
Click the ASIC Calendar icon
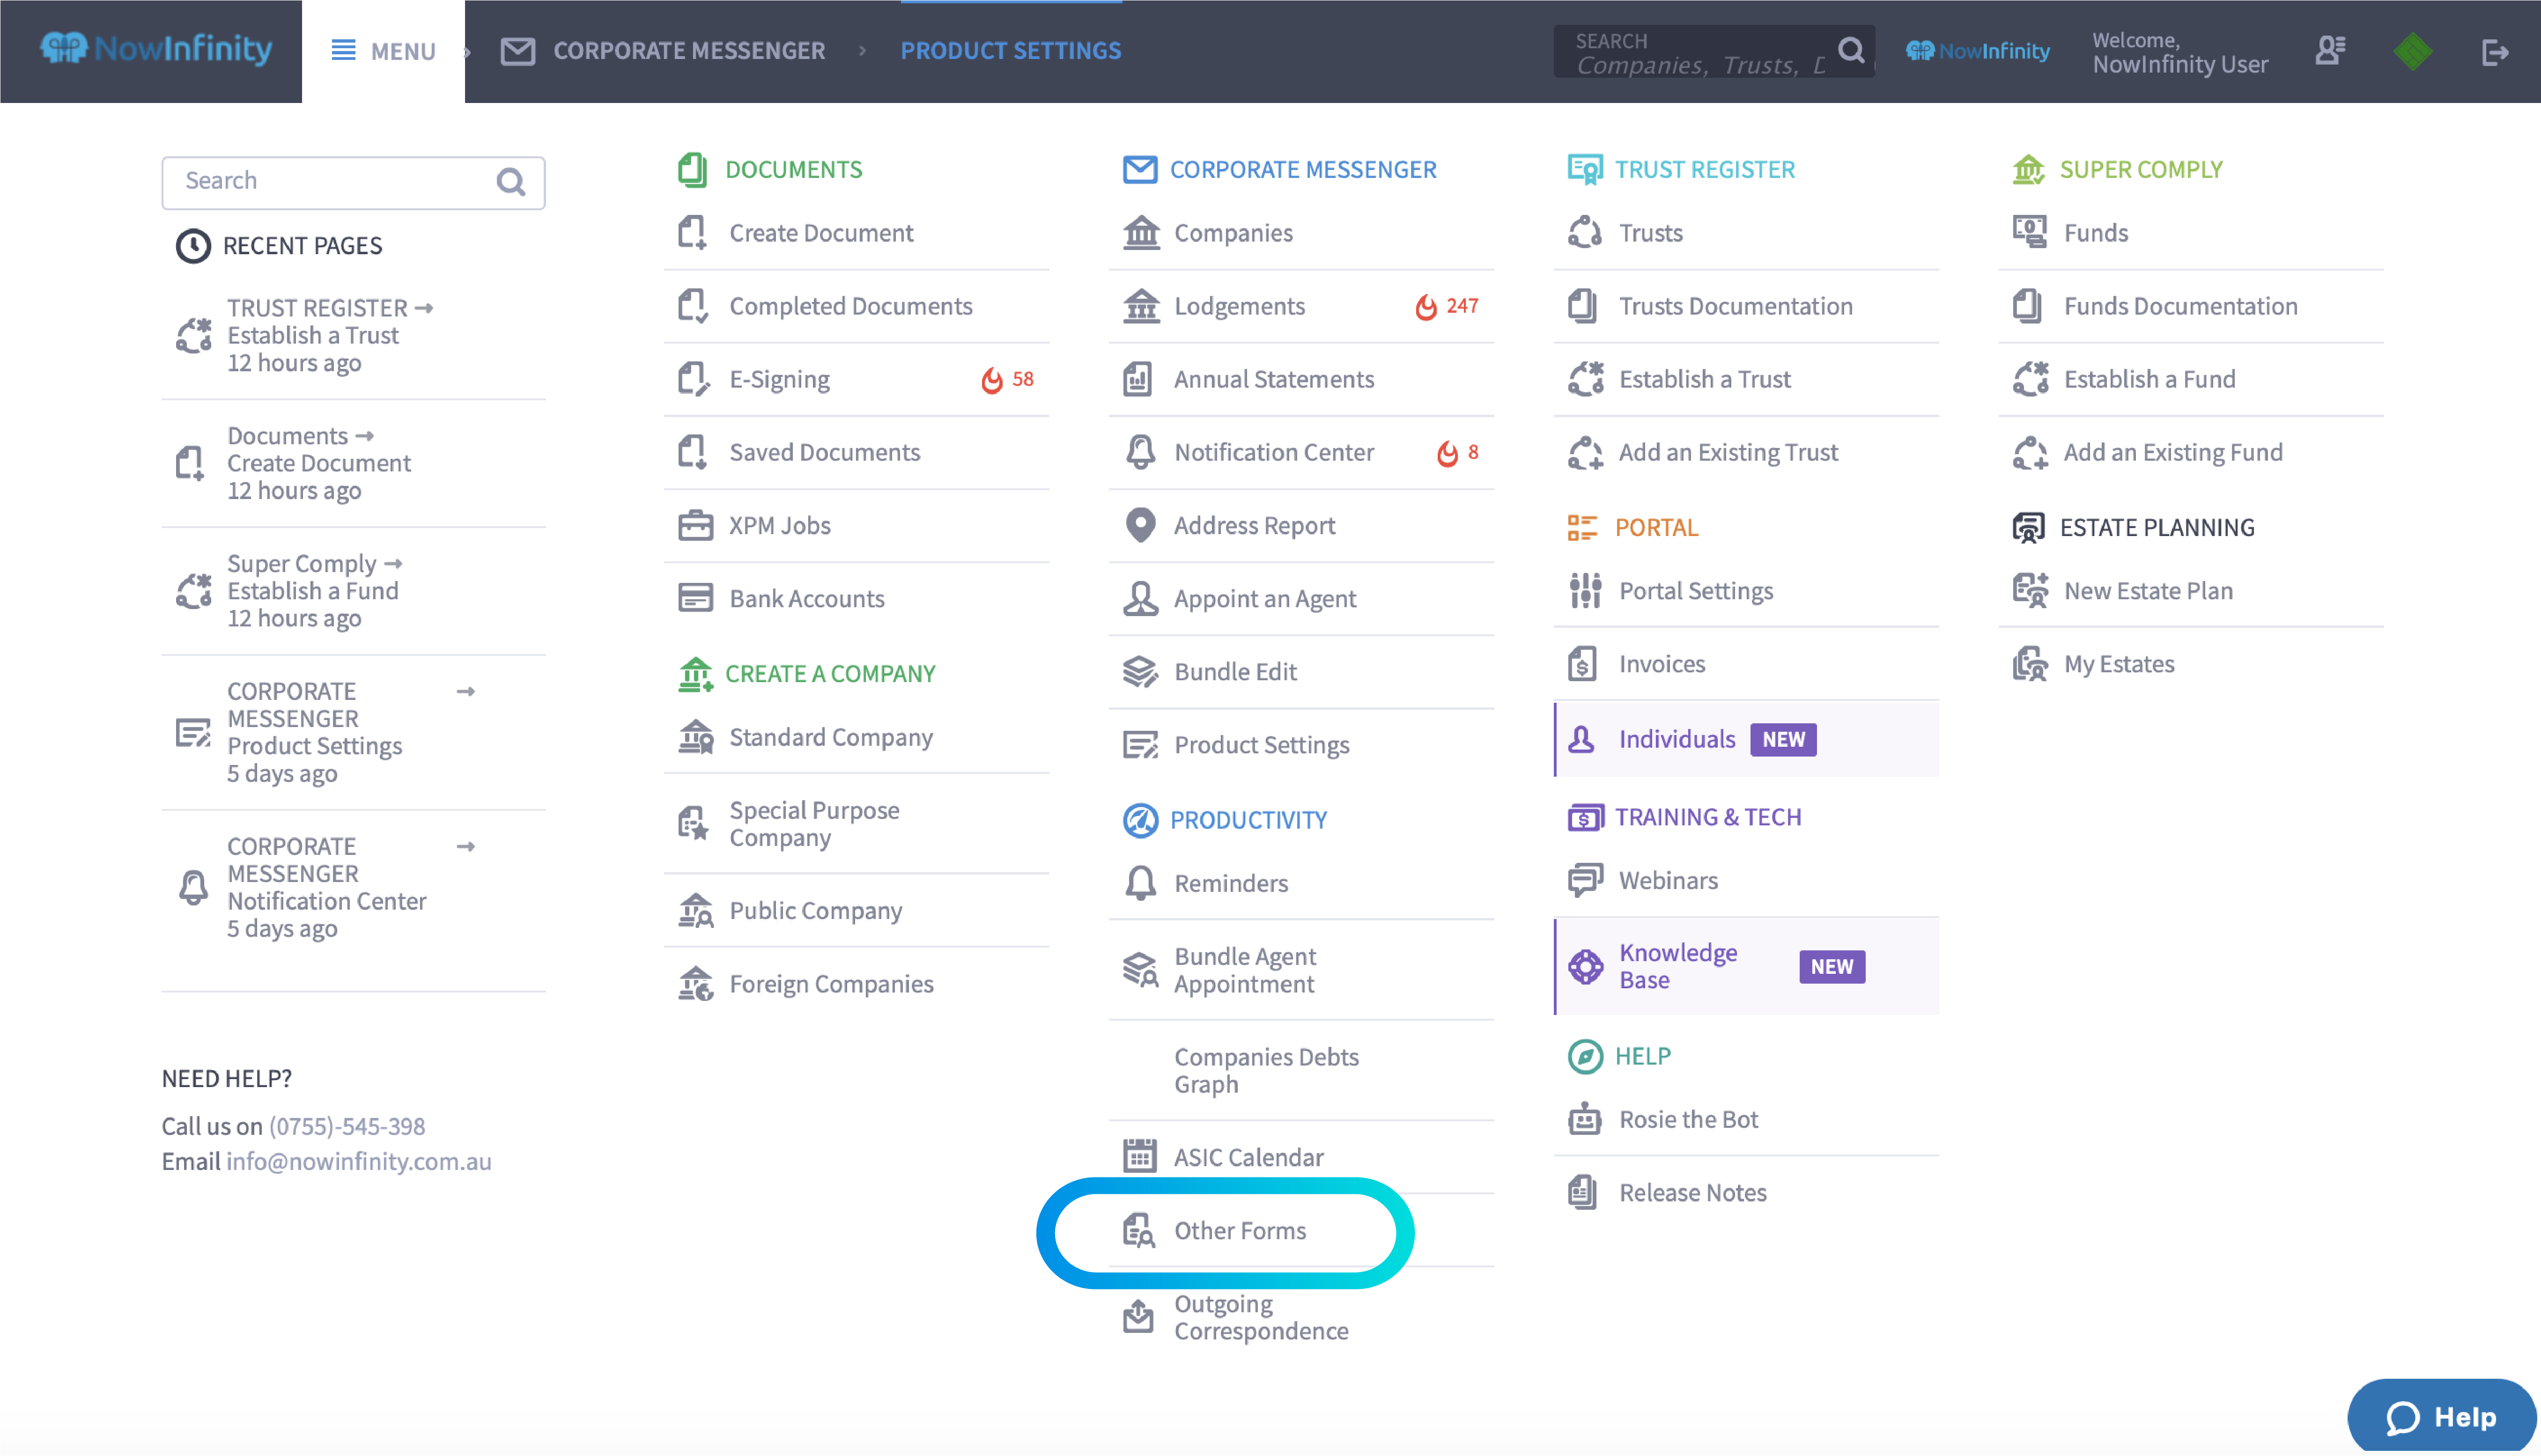click(1140, 1156)
